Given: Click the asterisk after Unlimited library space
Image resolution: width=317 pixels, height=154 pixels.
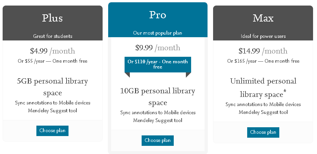Looking at the screenshot, I should pyautogui.click(x=285, y=93).
